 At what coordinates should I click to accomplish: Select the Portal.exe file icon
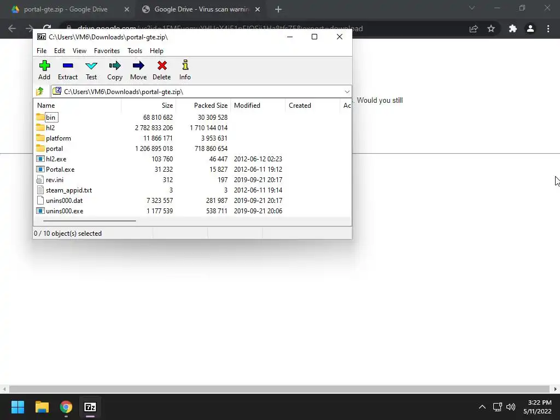tap(40, 169)
